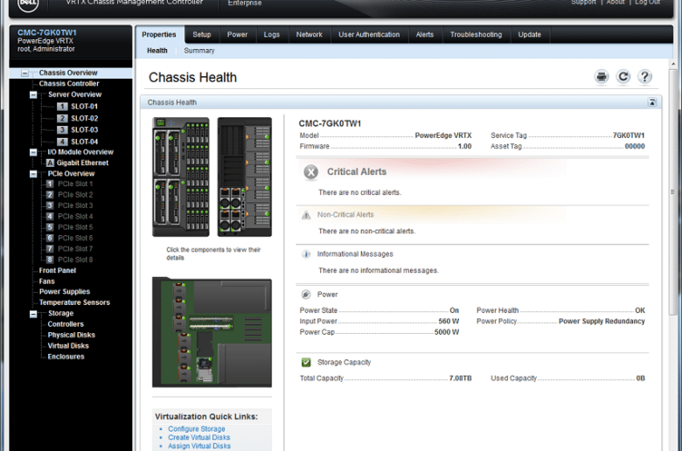Open the User Authentication tab

point(369,35)
